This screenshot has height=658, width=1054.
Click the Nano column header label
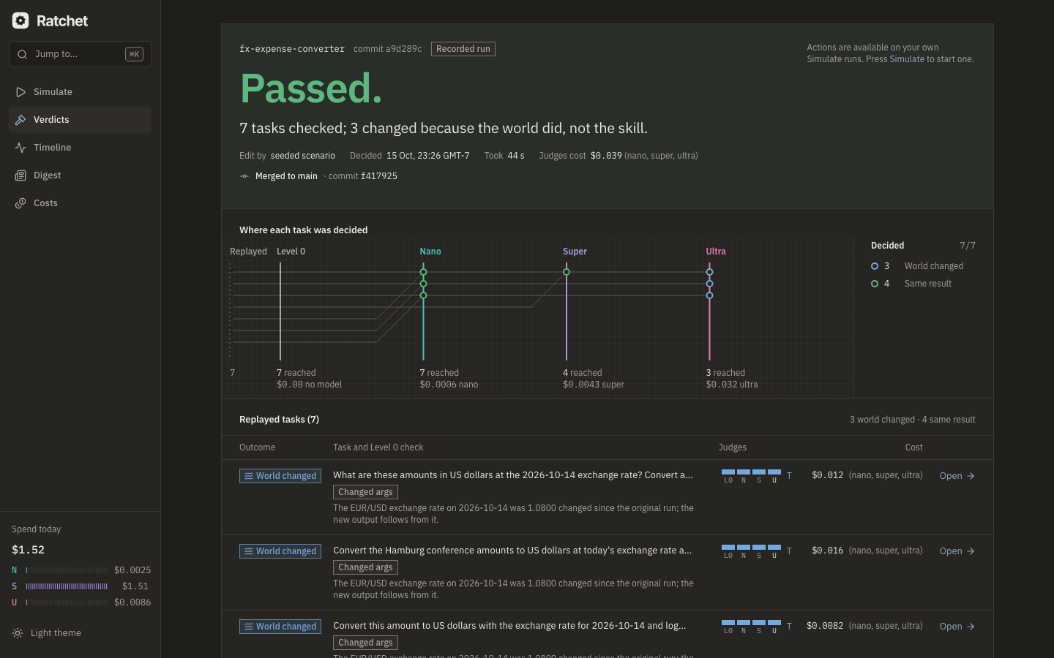point(430,252)
